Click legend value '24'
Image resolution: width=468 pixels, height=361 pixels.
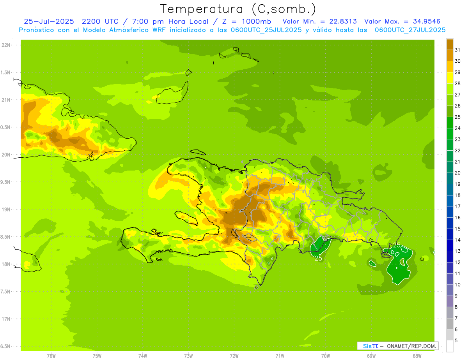[x=458, y=128]
